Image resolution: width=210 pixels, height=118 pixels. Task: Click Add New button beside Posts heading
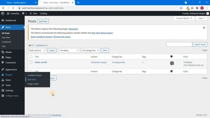tap(43, 21)
